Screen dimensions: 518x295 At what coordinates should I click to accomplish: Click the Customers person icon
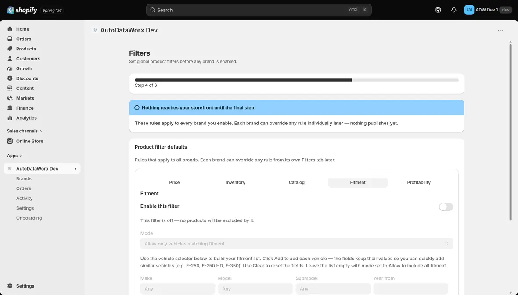(x=10, y=59)
